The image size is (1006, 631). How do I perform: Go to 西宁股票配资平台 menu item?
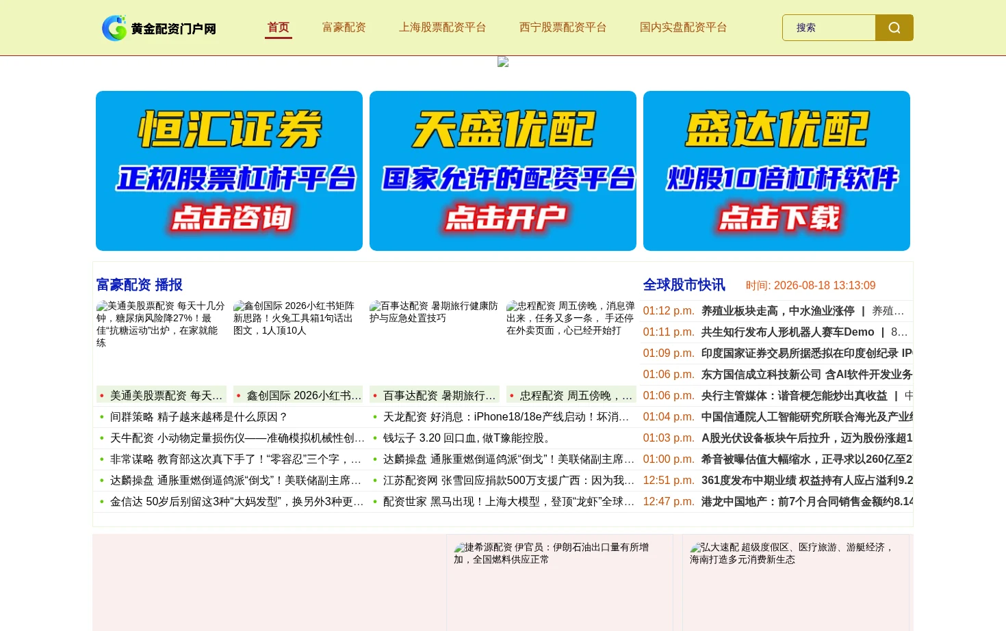[563, 27]
